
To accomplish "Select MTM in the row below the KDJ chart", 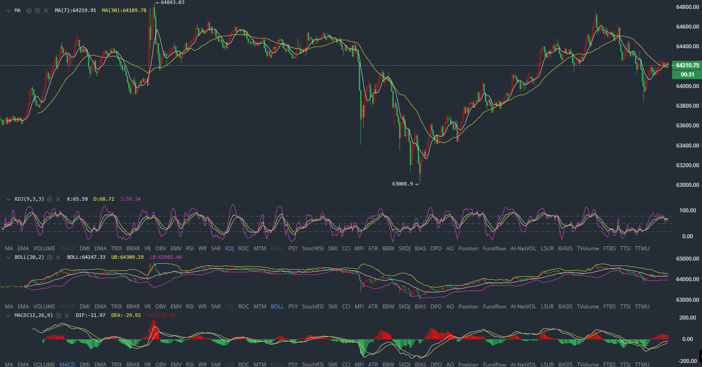I will [x=260, y=249].
